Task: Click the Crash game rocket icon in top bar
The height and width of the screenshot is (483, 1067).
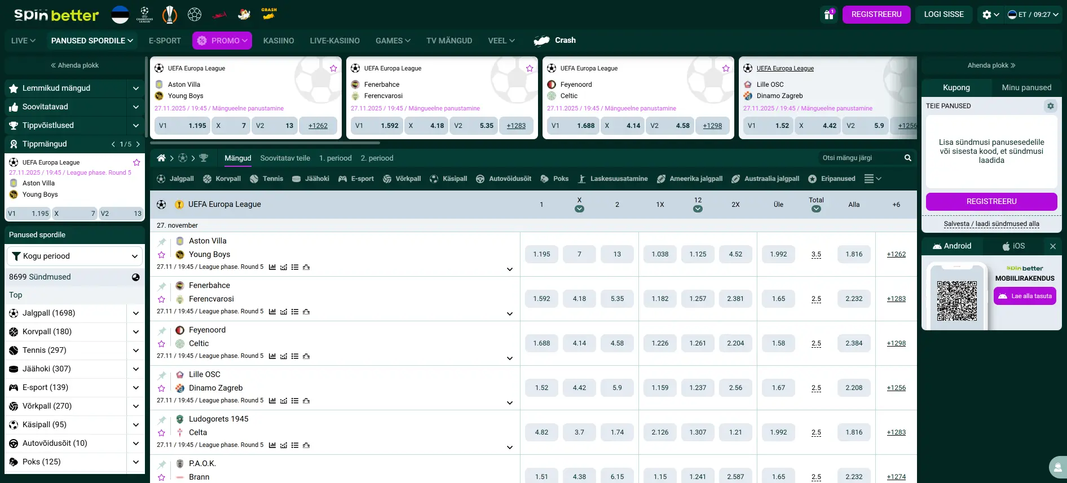Action: [268, 14]
